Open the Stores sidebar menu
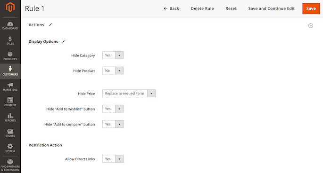 coord(10,133)
